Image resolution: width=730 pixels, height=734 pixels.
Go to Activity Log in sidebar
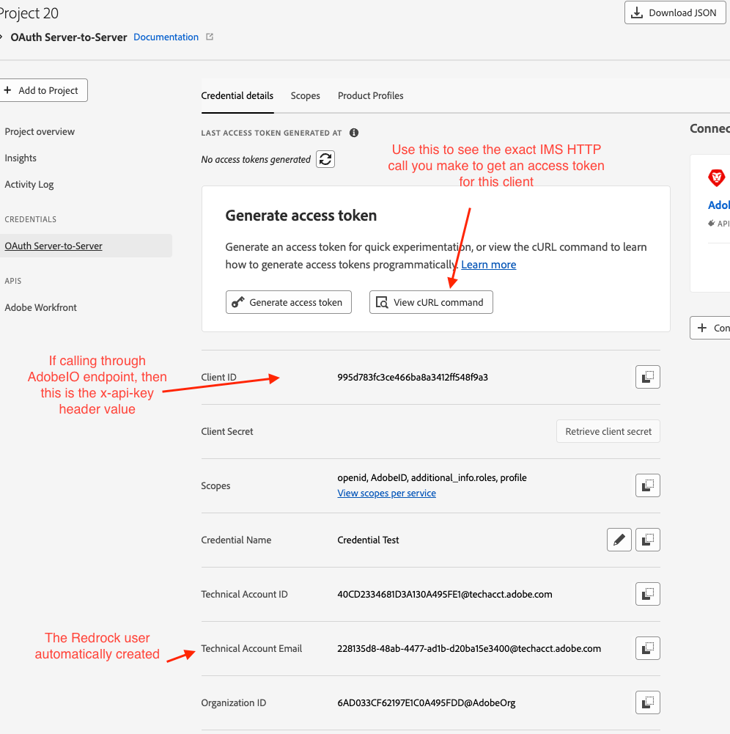click(x=29, y=184)
